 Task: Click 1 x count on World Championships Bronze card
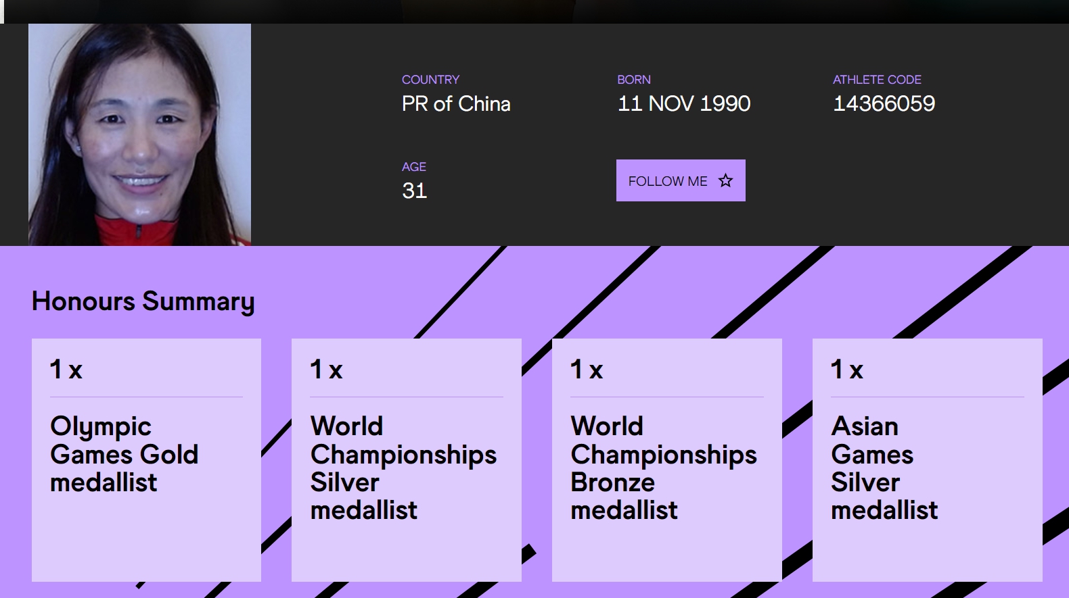(587, 370)
